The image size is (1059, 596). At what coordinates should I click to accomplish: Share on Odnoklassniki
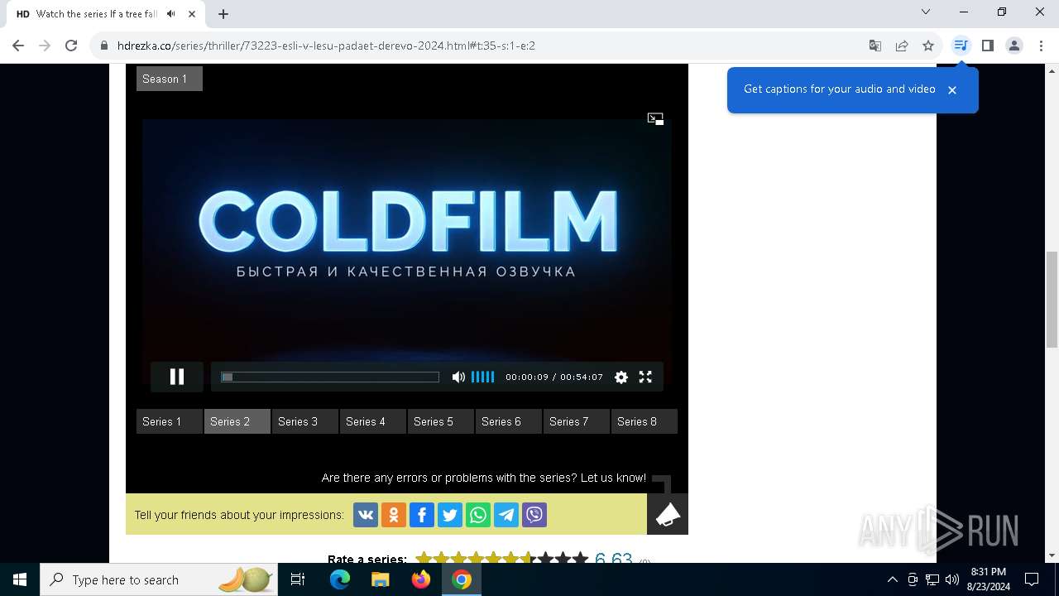point(394,515)
